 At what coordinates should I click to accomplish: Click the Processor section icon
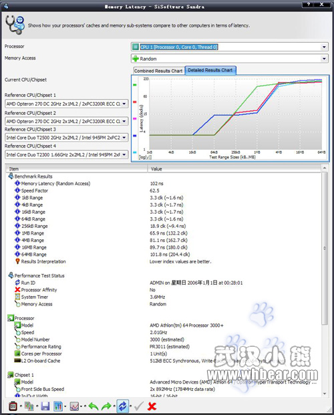click(11, 318)
